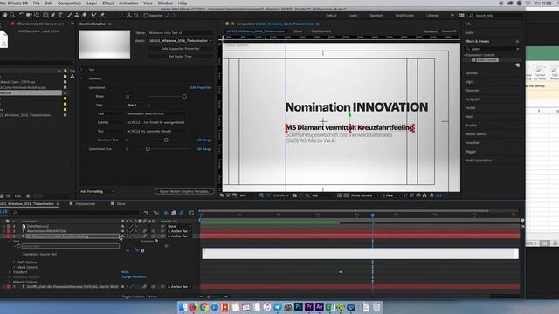Open Google Chrome from the Dock
Viewport: 559px width, 314px height.
click(x=204, y=307)
